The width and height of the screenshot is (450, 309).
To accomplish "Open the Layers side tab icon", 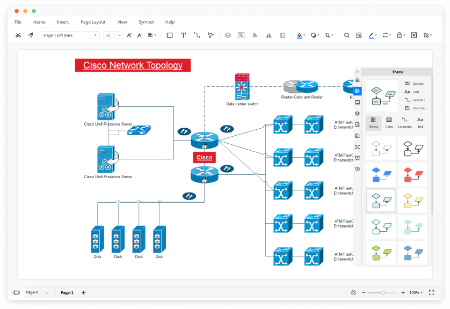I will click(357, 114).
